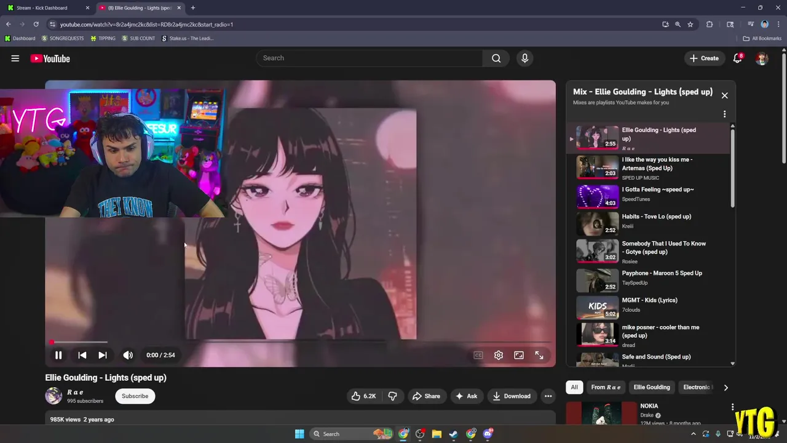Open the account avatar menu on YouTube
The width and height of the screenshot is (787, 443).
[762, 58]
